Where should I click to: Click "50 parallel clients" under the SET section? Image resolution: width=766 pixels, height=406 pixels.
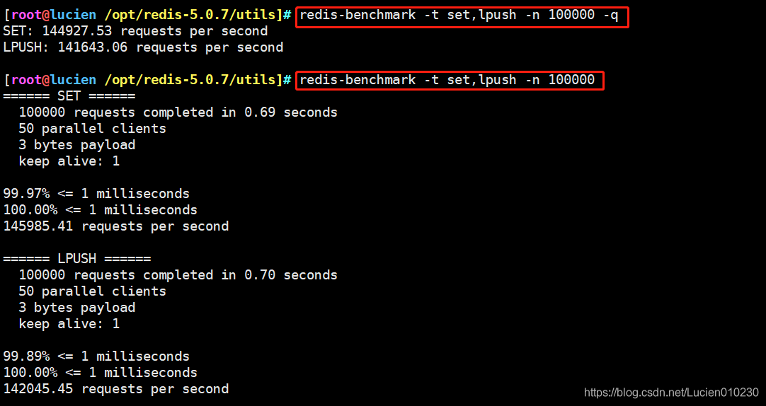(92, 129)
